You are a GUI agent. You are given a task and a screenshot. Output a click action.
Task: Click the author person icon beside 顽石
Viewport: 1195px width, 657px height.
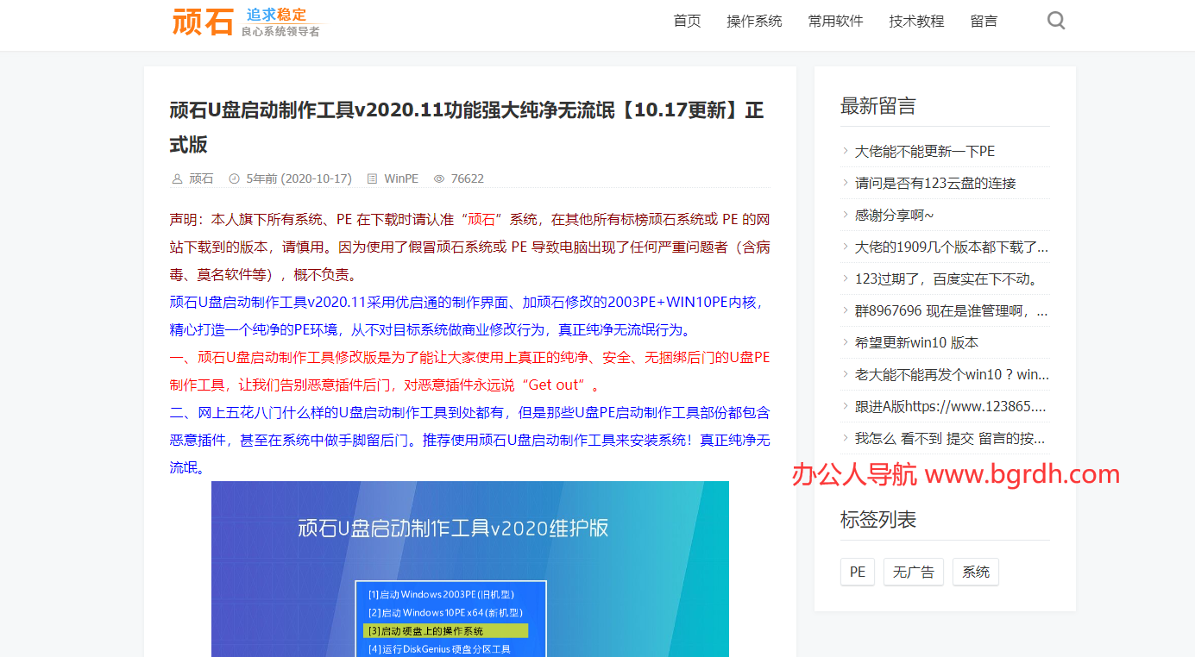(177, 178)
